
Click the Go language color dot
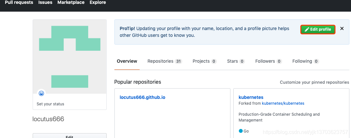click(241, 131)
